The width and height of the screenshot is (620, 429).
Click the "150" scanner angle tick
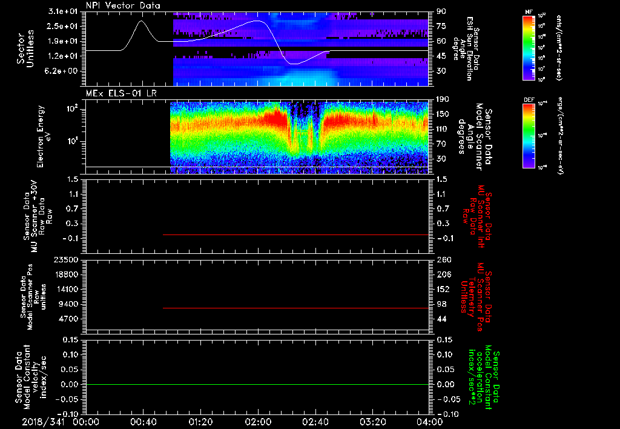coord(443,115)
